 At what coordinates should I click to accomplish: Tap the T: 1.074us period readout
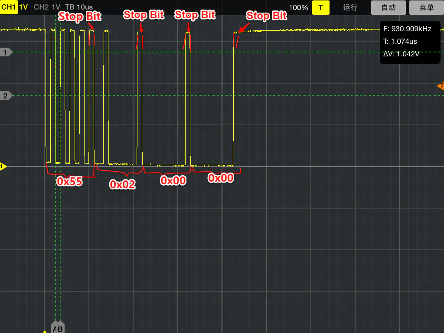(x=400, y=41)
